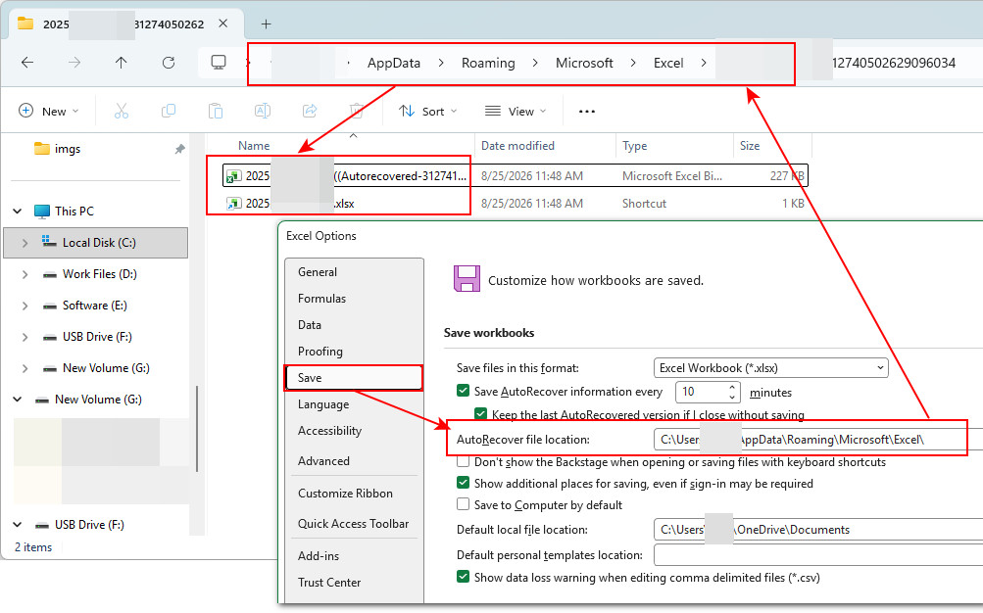The height and width of the screenshot is (613, 983).
Task: Click Excel in address bar path
Action: pyautogui.click(x=668, y=63)
